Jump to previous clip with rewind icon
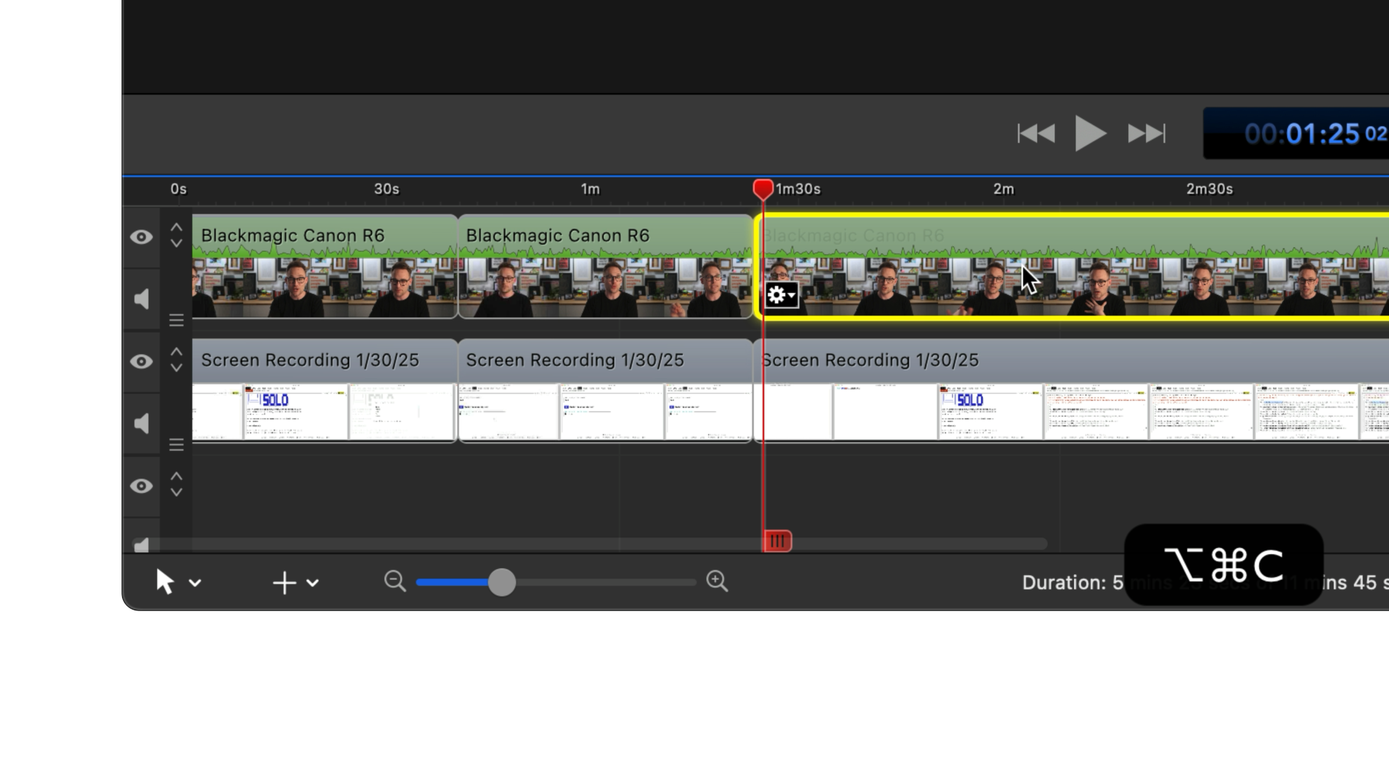1389x781 pixels. (x=1036, y=133)
